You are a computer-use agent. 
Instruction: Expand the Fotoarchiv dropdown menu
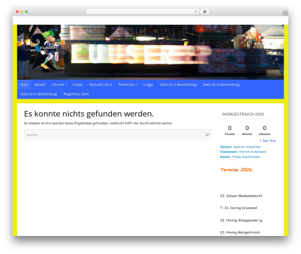128,85
